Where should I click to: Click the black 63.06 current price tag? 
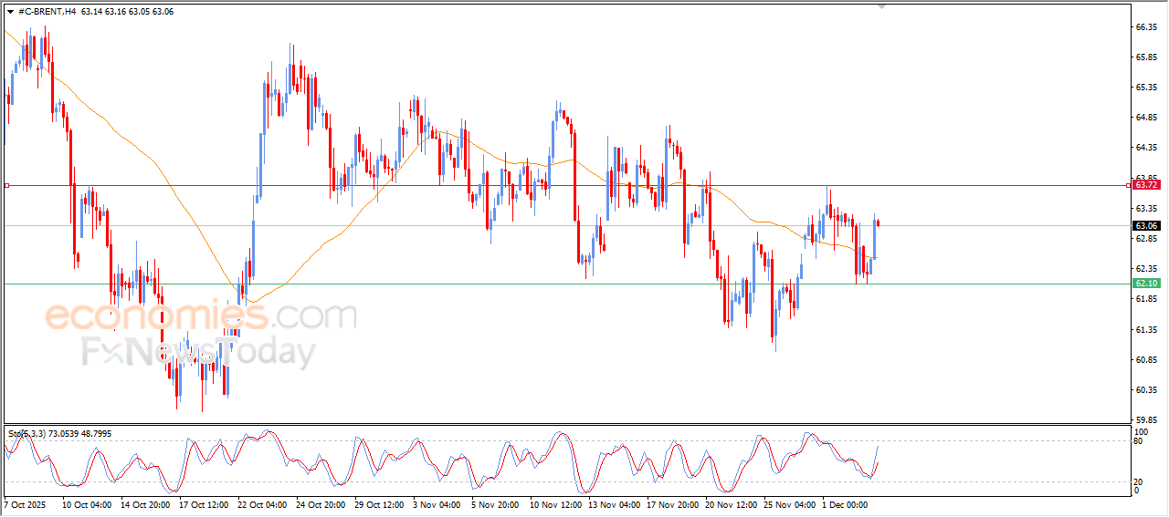(1146, 225)
